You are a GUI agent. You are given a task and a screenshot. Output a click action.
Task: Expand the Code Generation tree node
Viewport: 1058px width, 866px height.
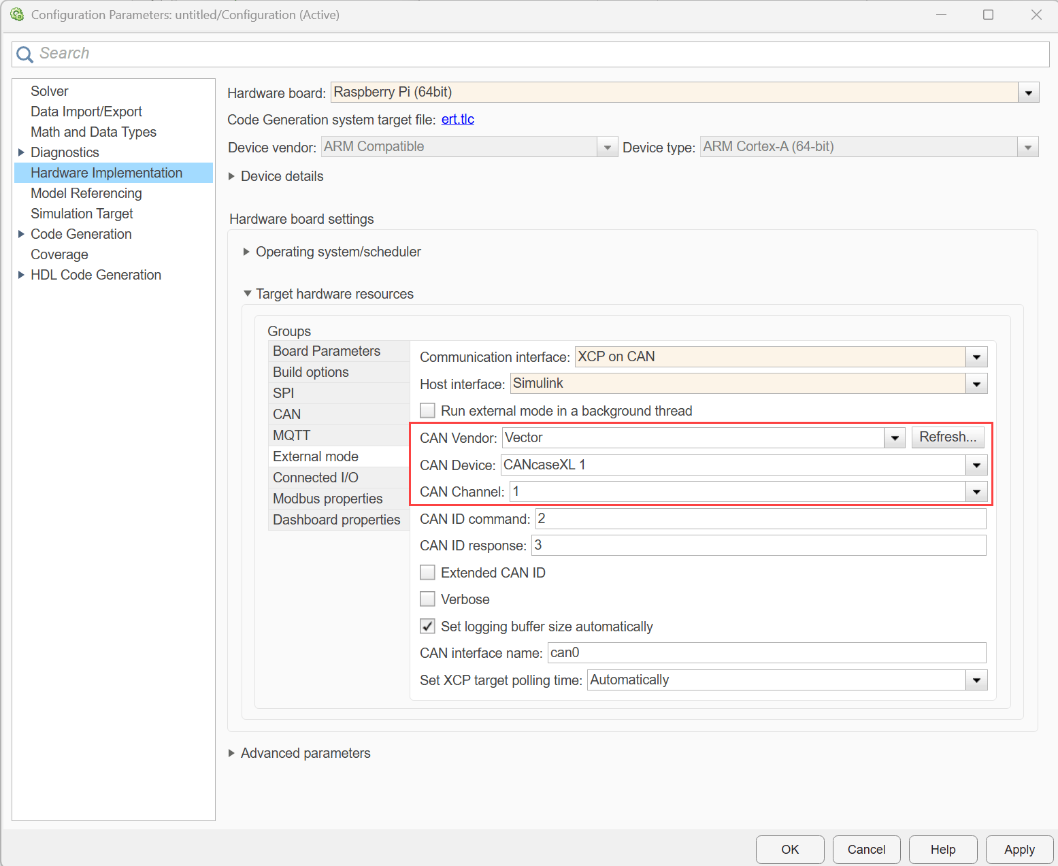click(x=21, y=234)
